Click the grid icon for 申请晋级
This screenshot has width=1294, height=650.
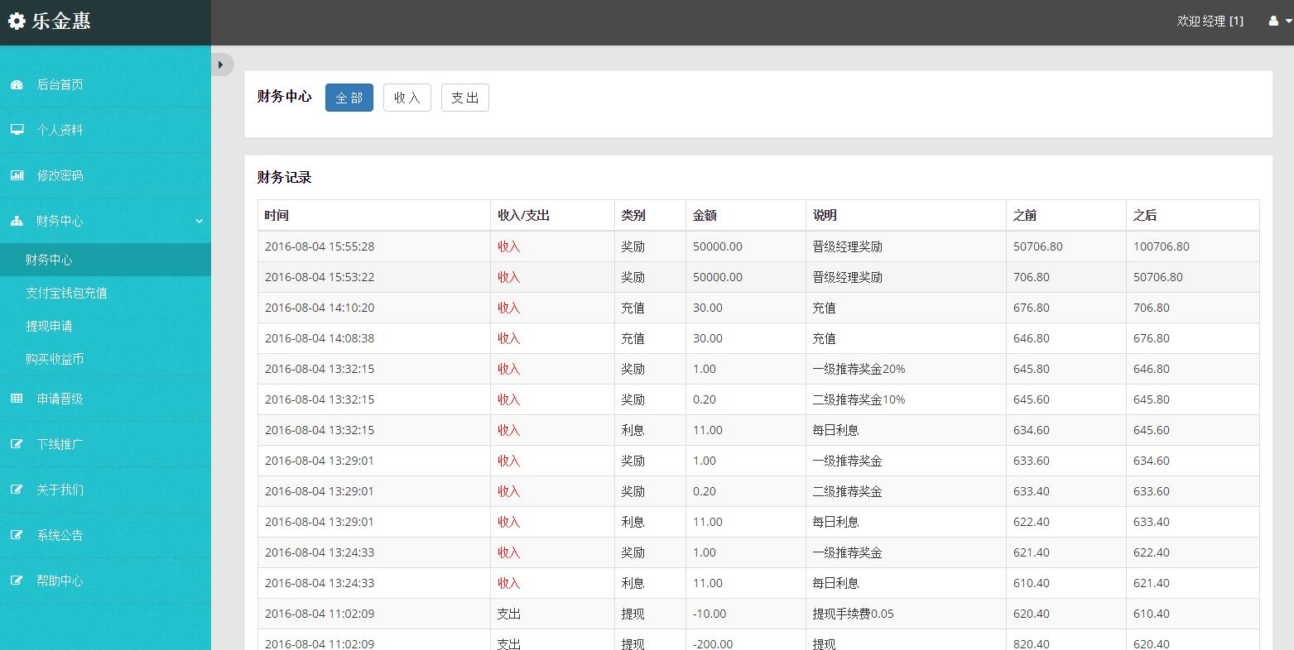tap(17, 399)
